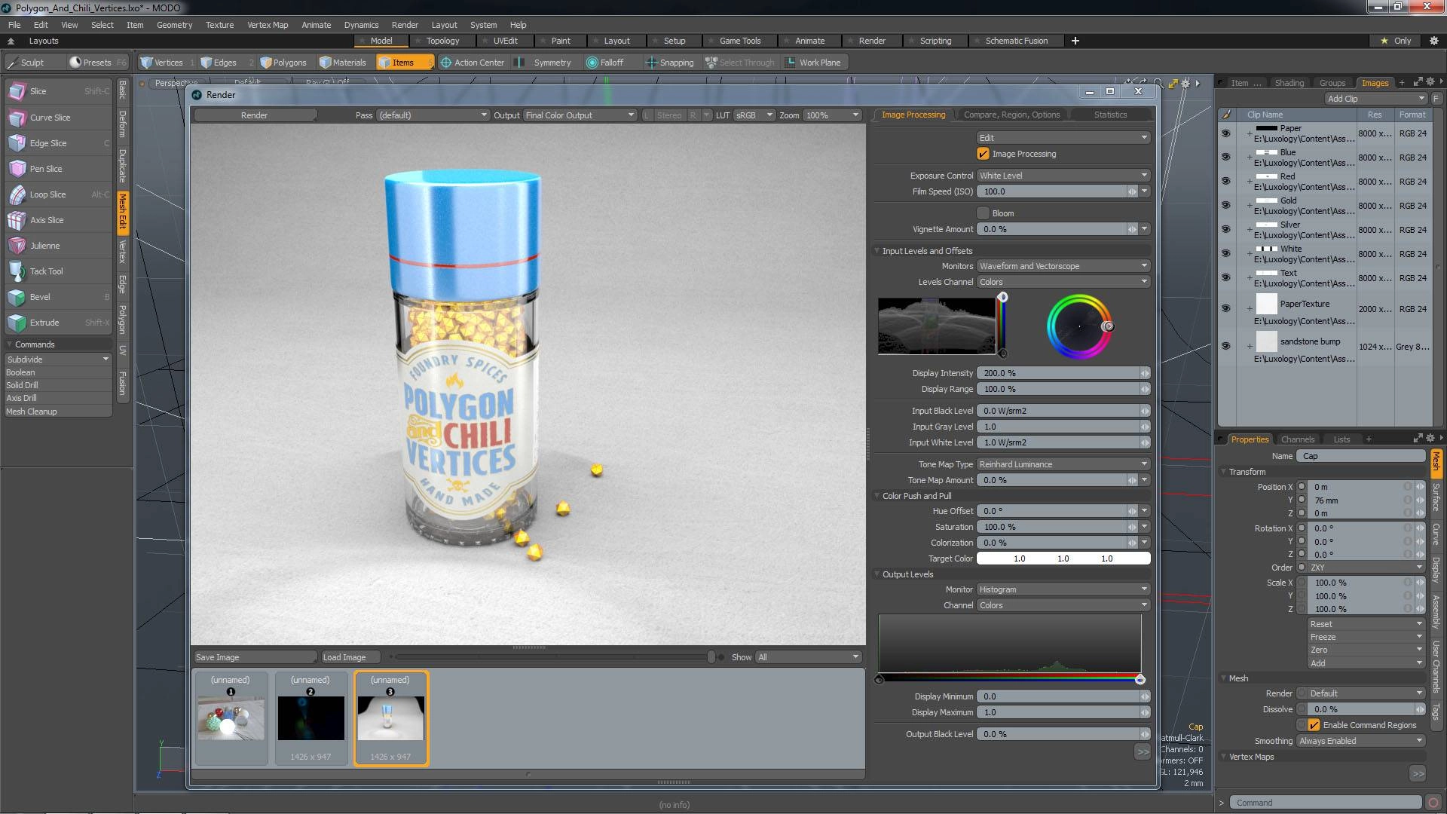Select the Bevel tool
This screenshot has width=1447, height=814.
[x=59, y=297]
